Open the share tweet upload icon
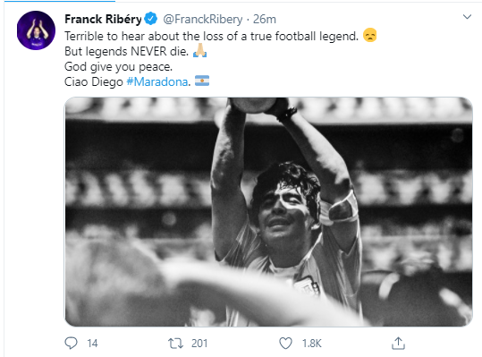Screen dimensions: 482x357 point(399,344)
